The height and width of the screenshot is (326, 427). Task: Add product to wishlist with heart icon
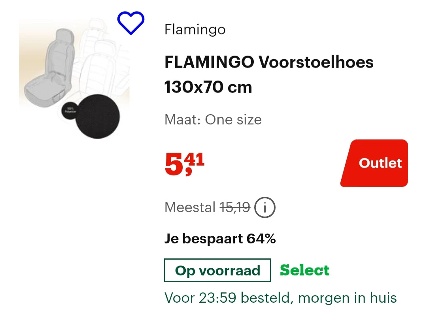coord(131,23)
